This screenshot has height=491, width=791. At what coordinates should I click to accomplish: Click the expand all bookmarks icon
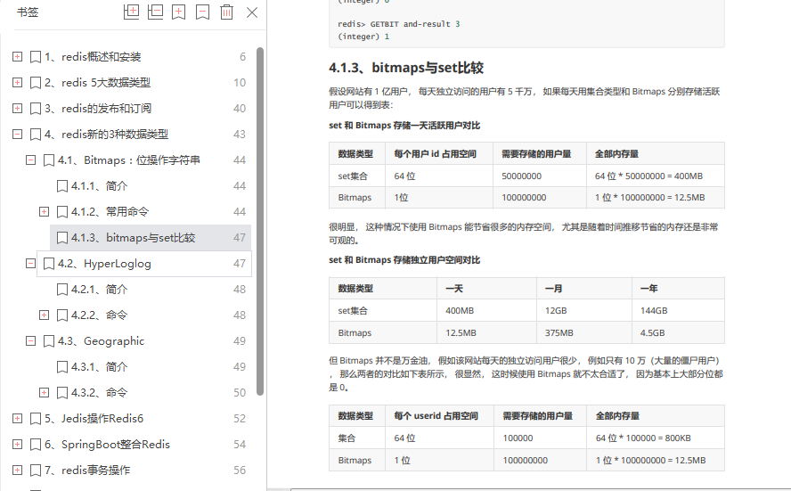coord(131,12)
